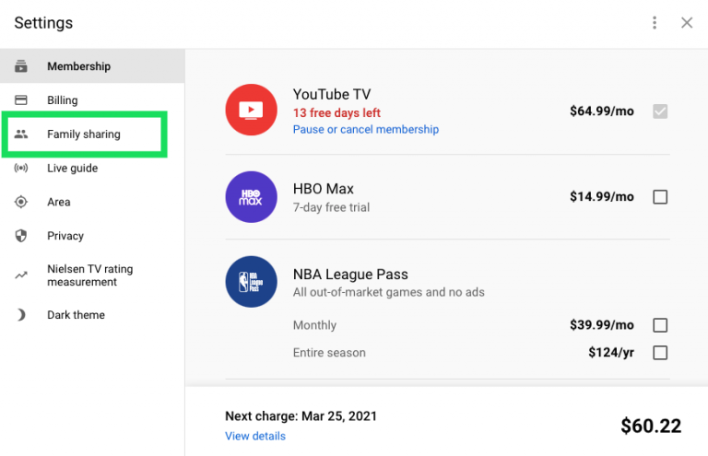Click the Privacy shield icon
The width and height of the screenshot is (708, 456).
(x=21, y=236)
